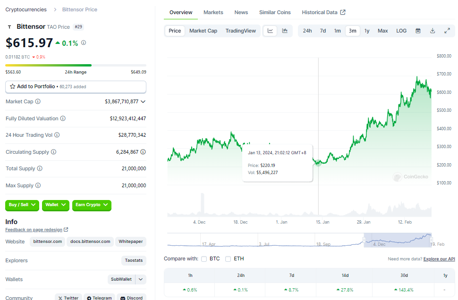Expand the wallets dropdown next to SubWallet

(x=141, y=279)
